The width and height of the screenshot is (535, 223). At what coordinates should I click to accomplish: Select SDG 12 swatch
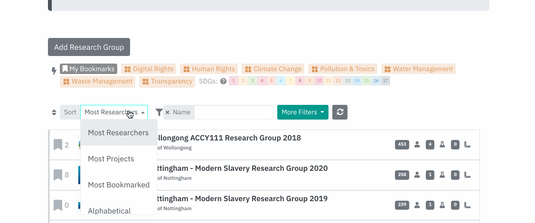click(338, 81)
